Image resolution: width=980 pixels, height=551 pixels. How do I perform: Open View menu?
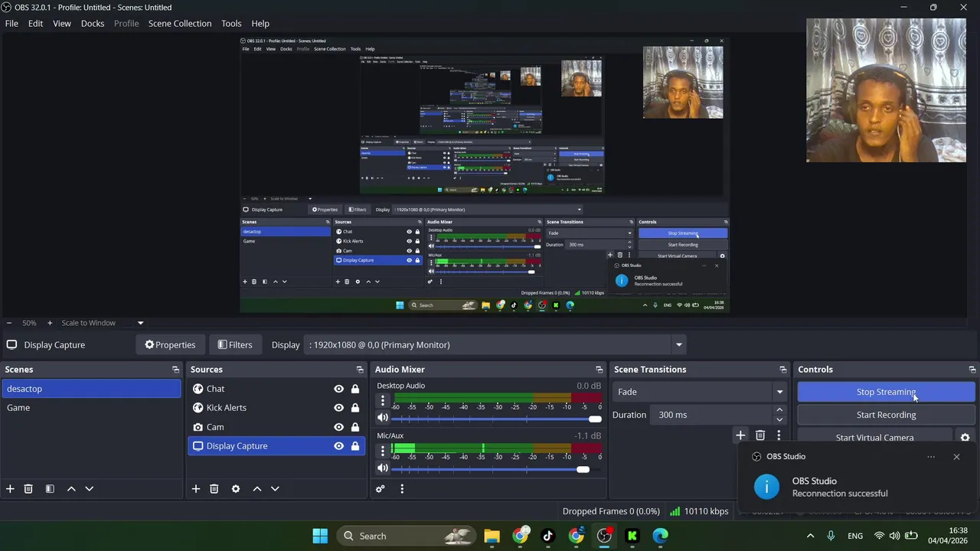click(x=62, y=24)
